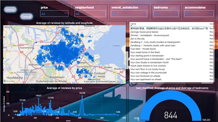Open the neighborhood filter dropdown
The image size is (218, 122).
pyautogui.click(x=90, y=14)
